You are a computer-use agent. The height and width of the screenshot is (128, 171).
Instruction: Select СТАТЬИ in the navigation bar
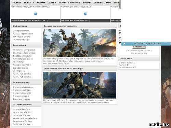click(52, 3)
